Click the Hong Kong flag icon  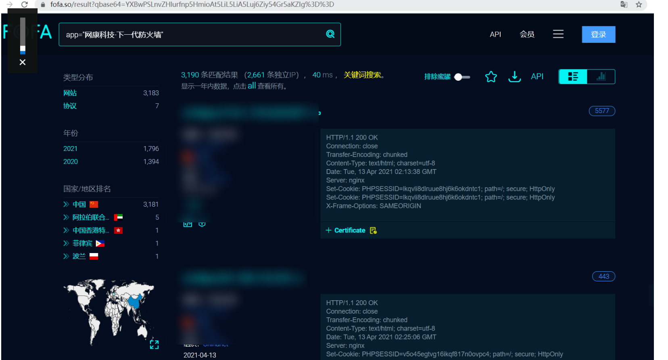tap(118, 230)
